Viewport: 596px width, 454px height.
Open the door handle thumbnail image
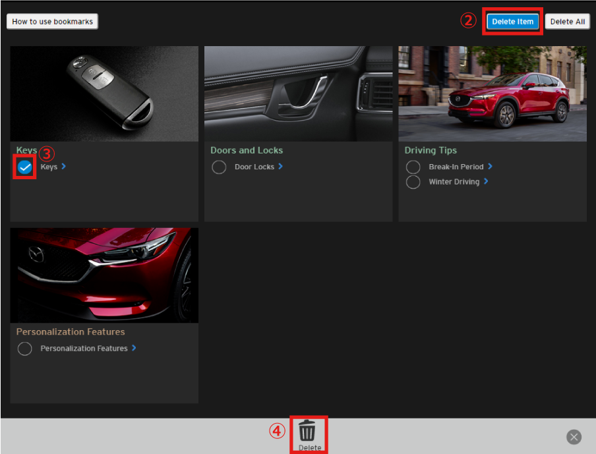coord(298,94)
